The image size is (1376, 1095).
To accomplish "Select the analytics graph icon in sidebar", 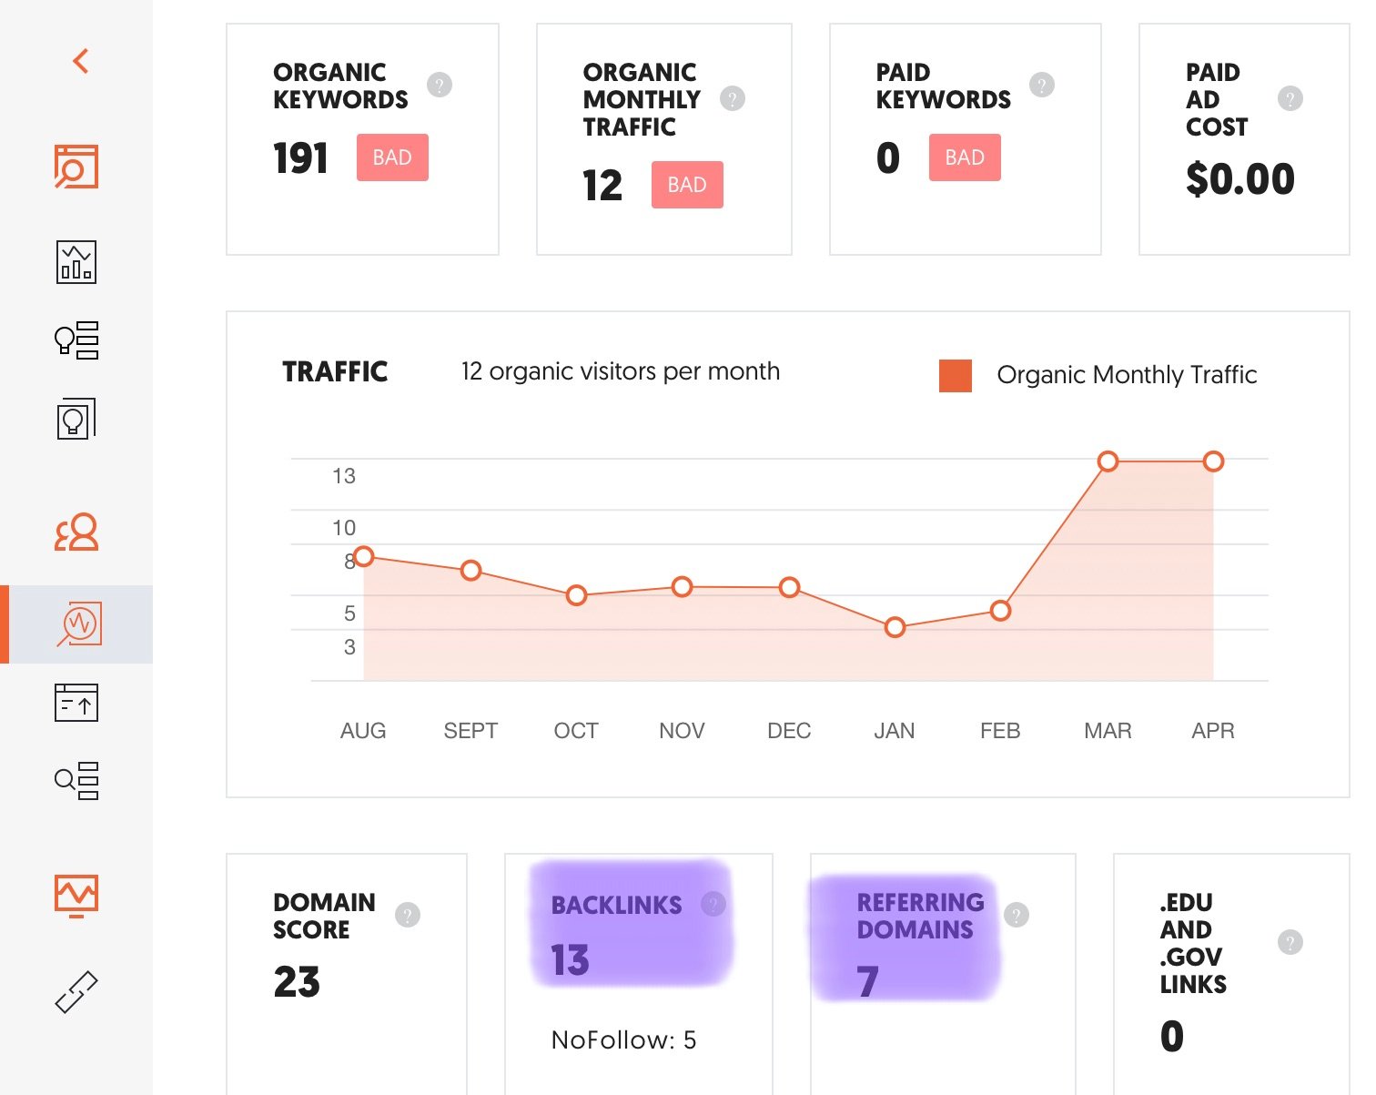I will coord(77,262).
